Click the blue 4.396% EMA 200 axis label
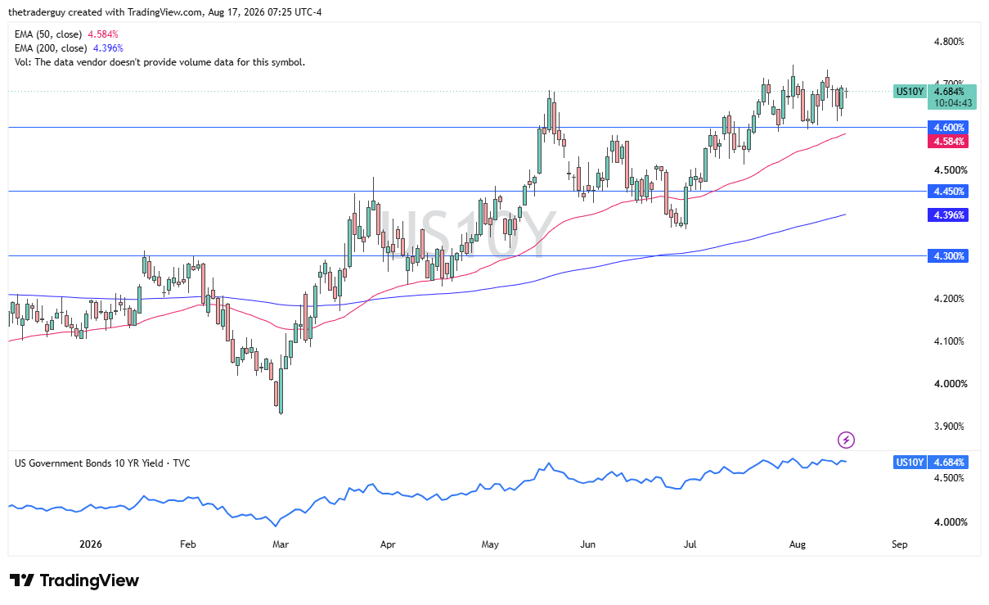This screenshot has width=989, height=605. click(949, 215)
